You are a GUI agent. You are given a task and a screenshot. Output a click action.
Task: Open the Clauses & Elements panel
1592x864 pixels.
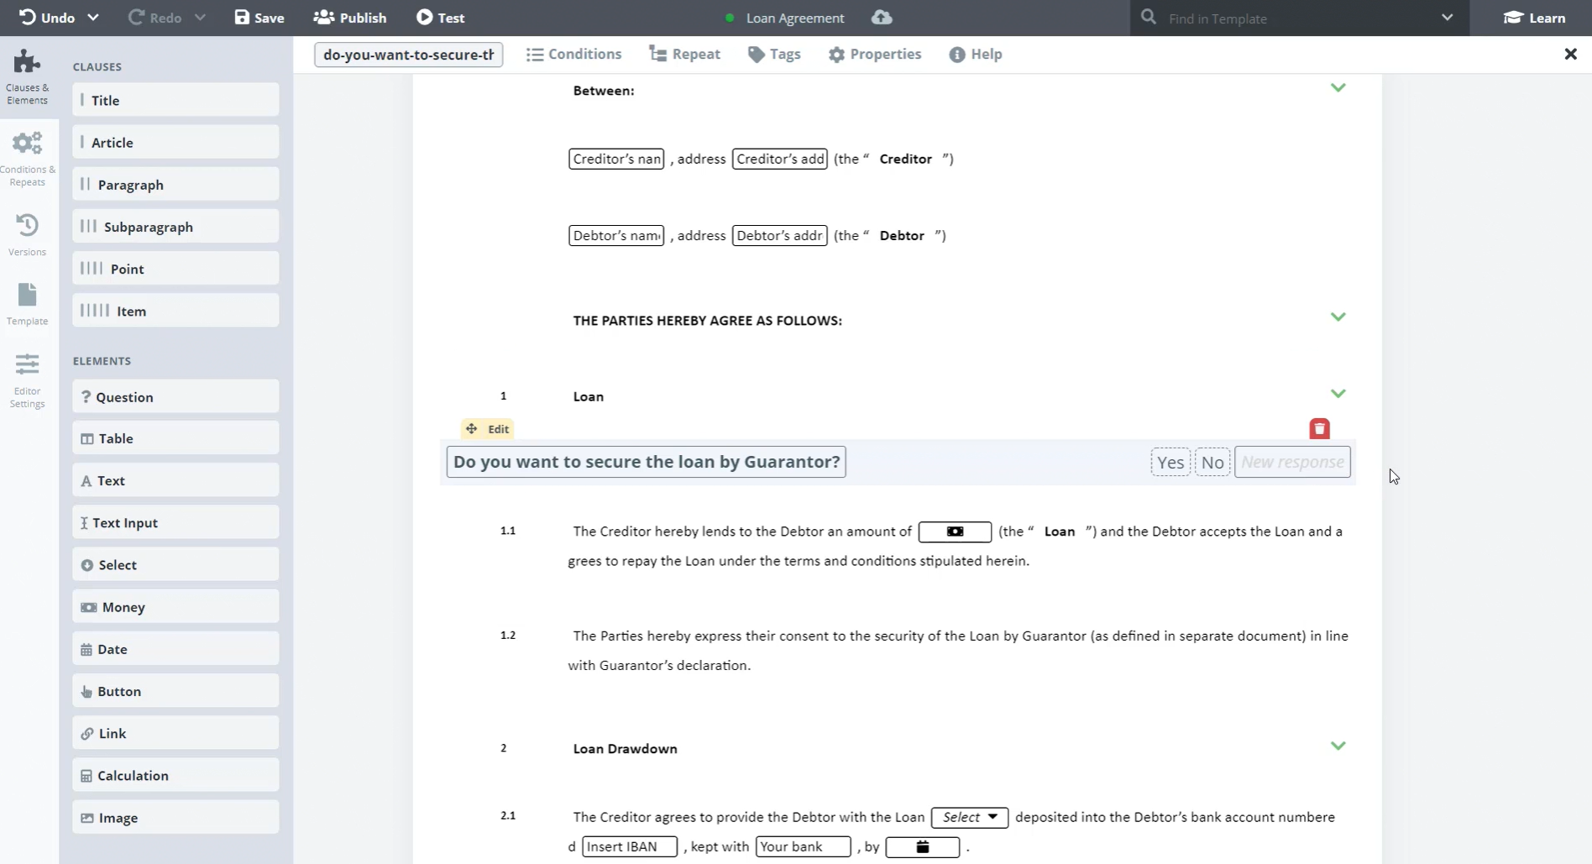[28, 76]
